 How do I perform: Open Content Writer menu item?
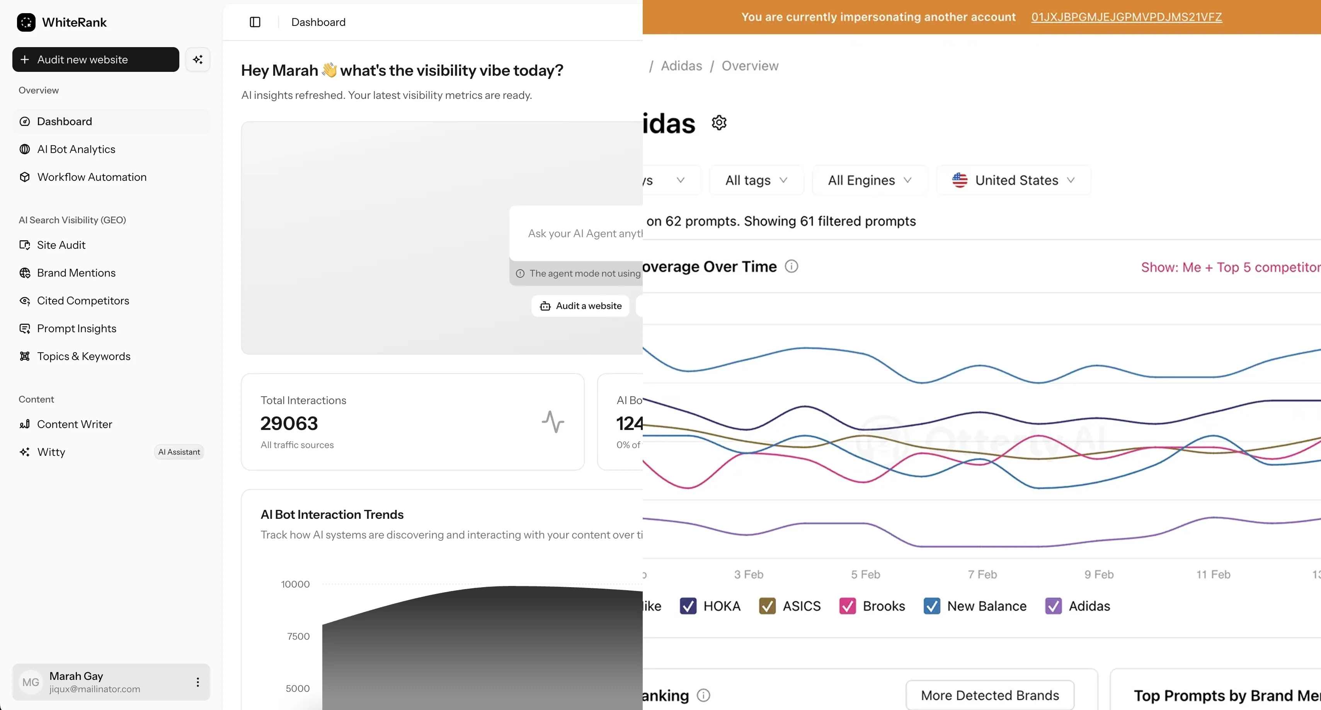tap(111, 424)
